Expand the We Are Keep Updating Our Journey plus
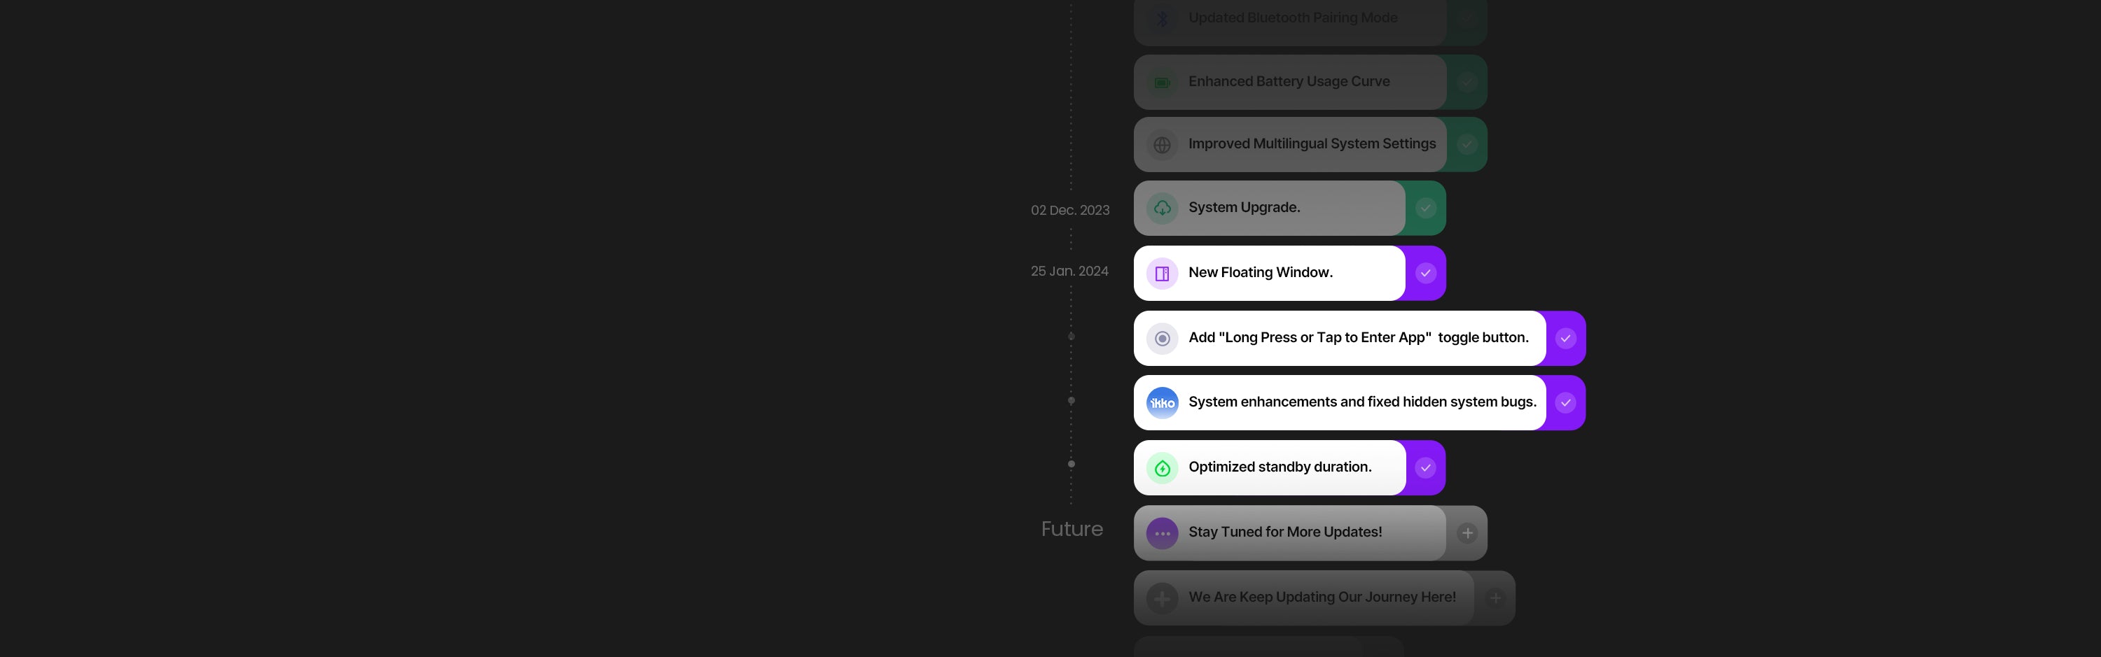Screen dimensions: 2101x657 (1495, 598)
